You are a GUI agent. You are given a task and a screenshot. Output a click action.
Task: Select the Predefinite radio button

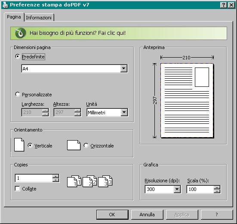click(18, 56)
